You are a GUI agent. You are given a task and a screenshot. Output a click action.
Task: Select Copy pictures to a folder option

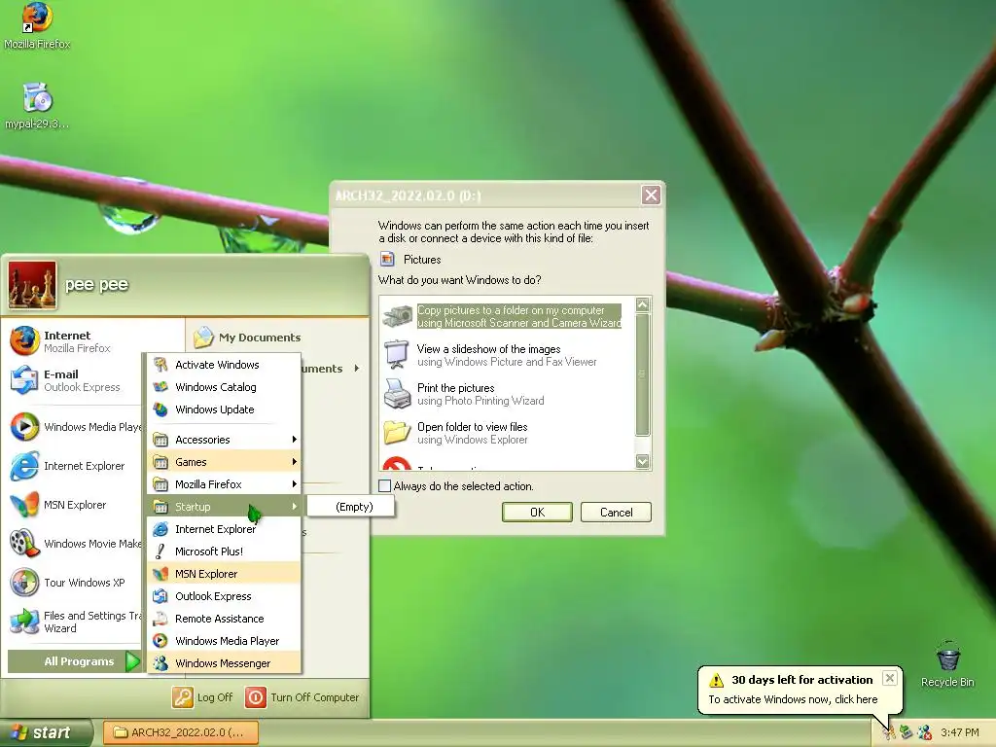coord(502,316)
